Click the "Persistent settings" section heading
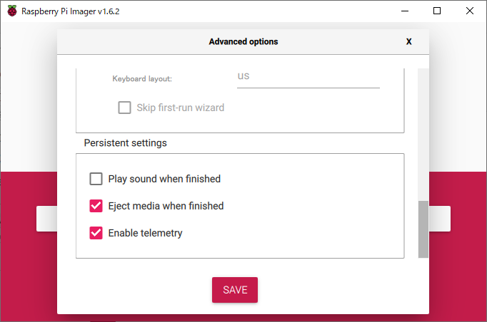This screenshot has height=322, width=487. (125, 143)
